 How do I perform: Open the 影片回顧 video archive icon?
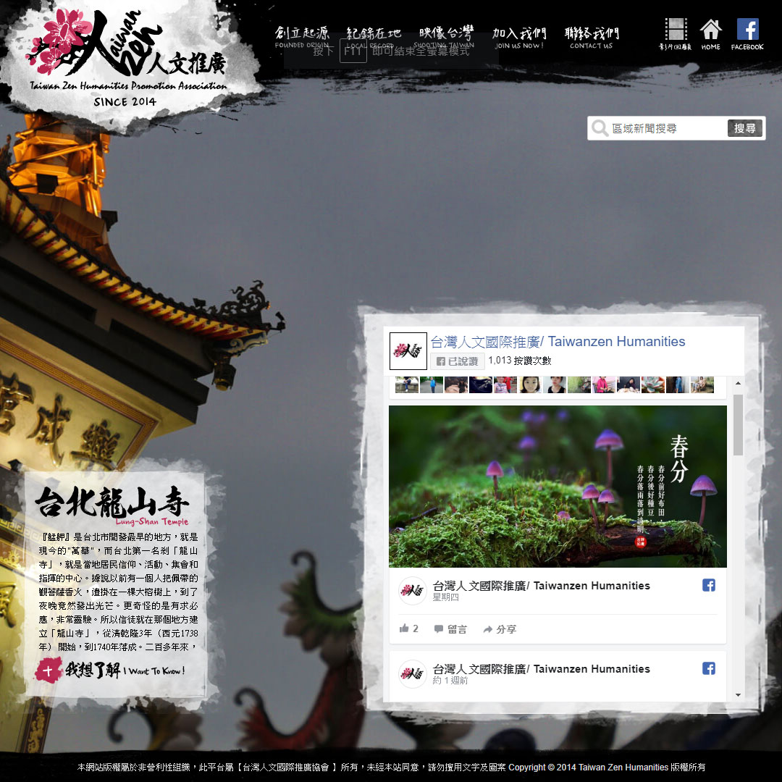tap(676, 30)
